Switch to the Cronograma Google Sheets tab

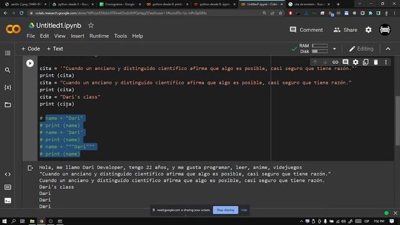119,4
